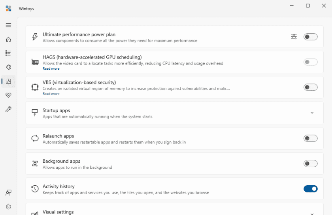Toggle the Relaunch apps switch
The image size is (332, 215).
pyautogui.click(x=310, y=138)
